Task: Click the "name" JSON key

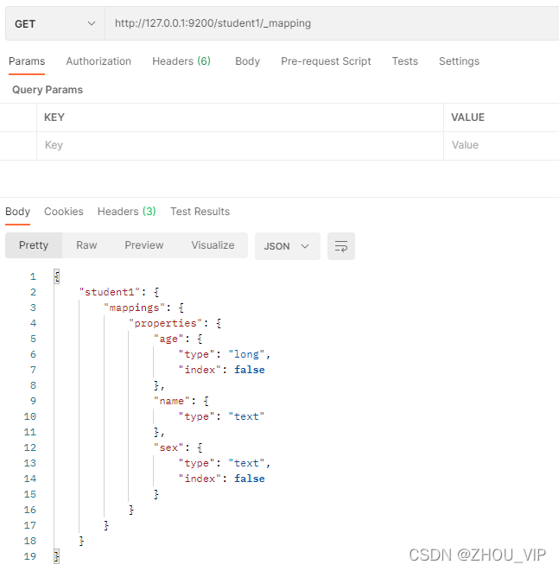Action: (172, 401)
